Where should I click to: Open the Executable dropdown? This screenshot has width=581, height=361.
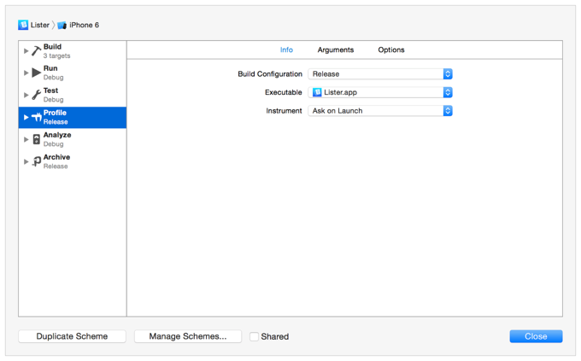coord(380,92)
